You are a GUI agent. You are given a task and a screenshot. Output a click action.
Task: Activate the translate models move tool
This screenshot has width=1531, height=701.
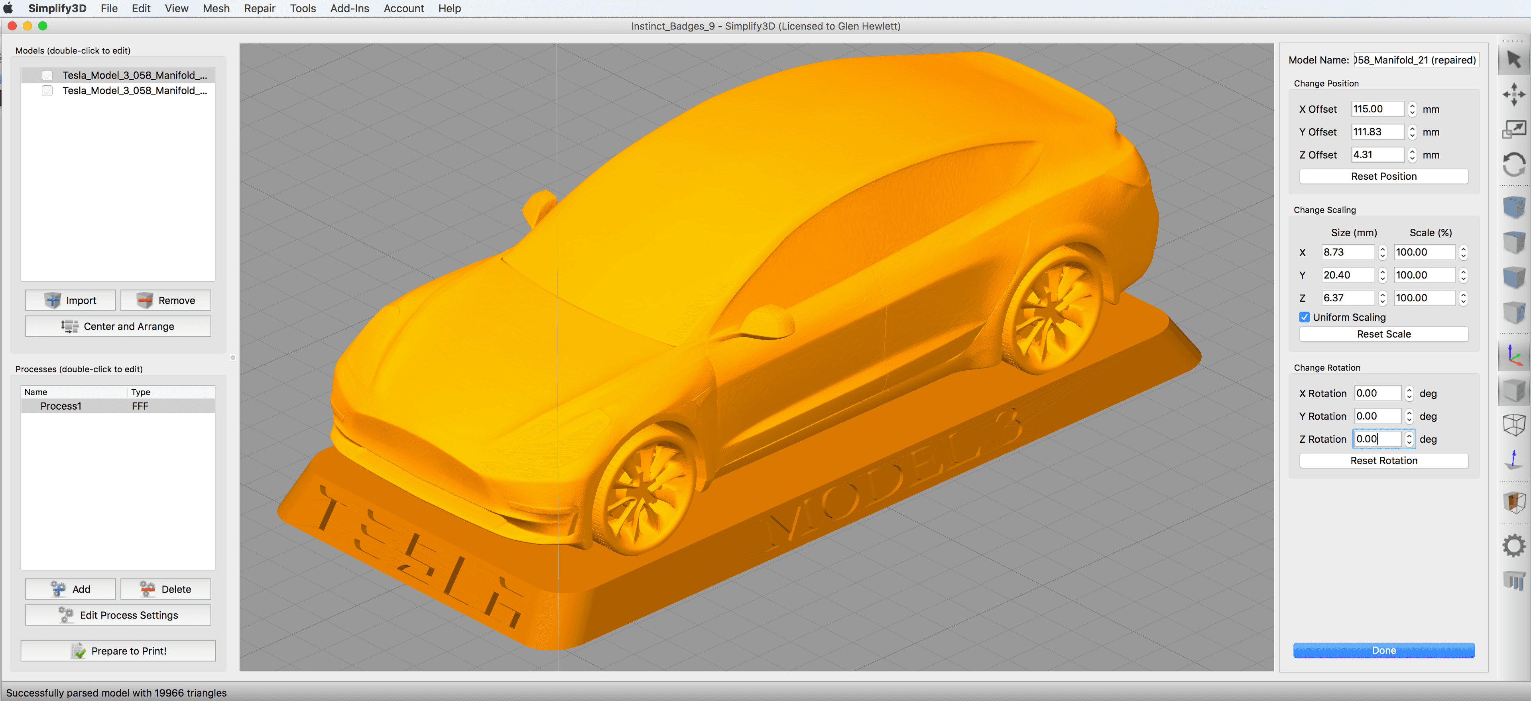pos(1513,94)
